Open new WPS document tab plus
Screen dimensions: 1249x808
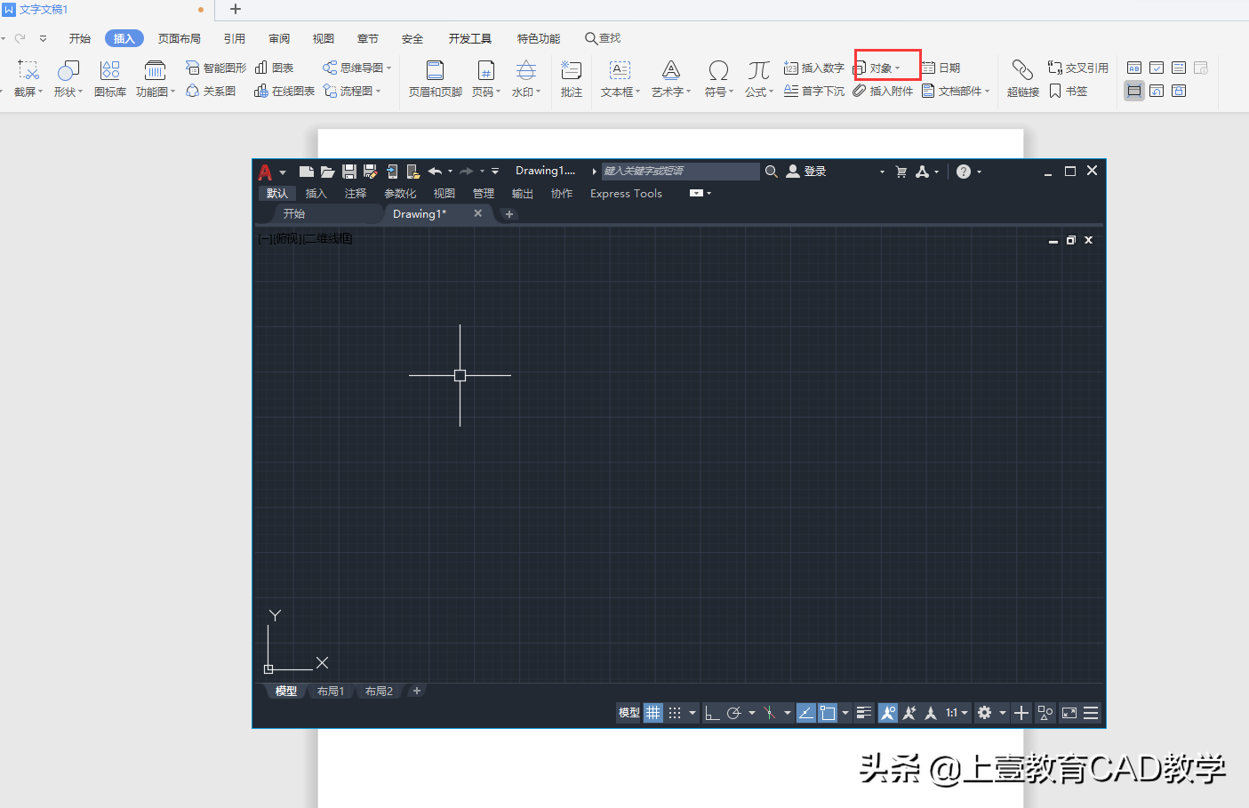(236, 9)
